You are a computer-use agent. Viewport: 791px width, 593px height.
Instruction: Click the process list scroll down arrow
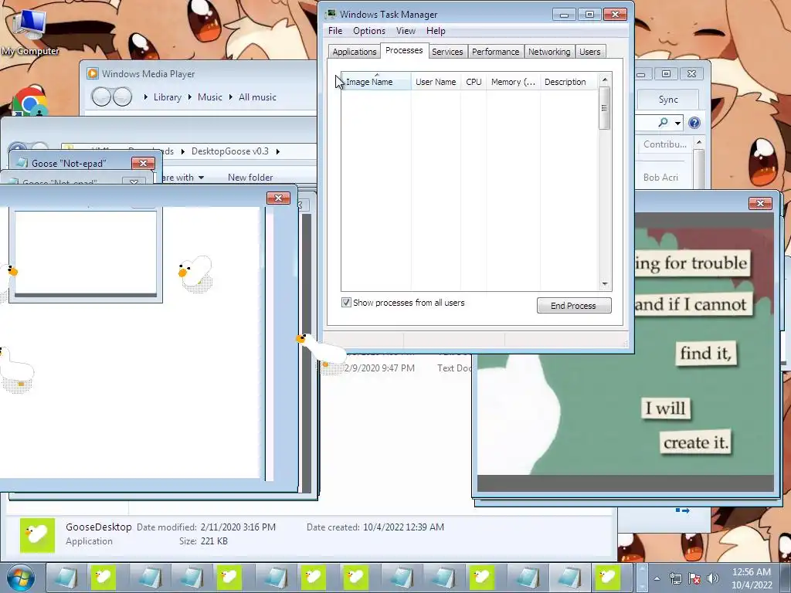(x=605, y=284)
